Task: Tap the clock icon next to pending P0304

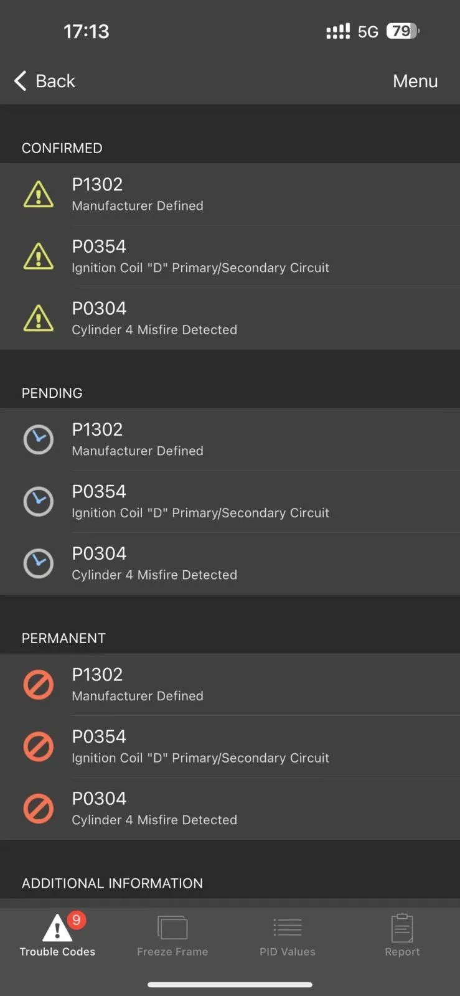Action: [39, 563]
